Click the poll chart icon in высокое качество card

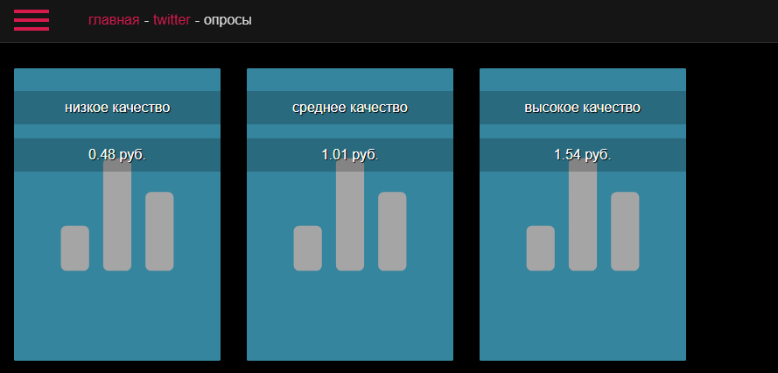583,215
